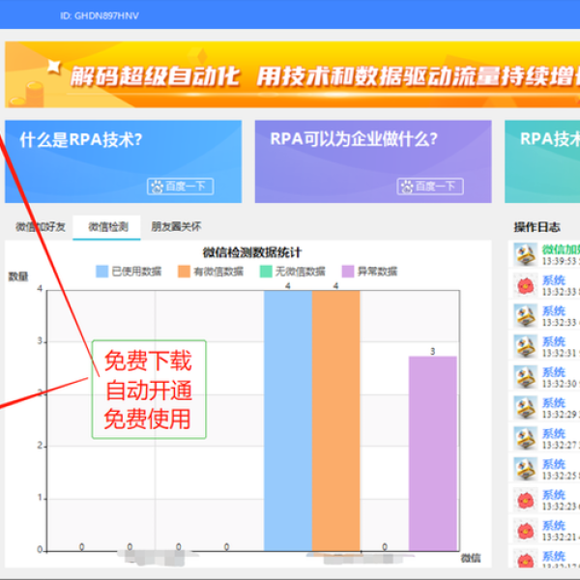Click the red flower icon at 13:32:21 log
This screenshot has height=580, width=580.
pyautogui.click(x=525, y=531)
